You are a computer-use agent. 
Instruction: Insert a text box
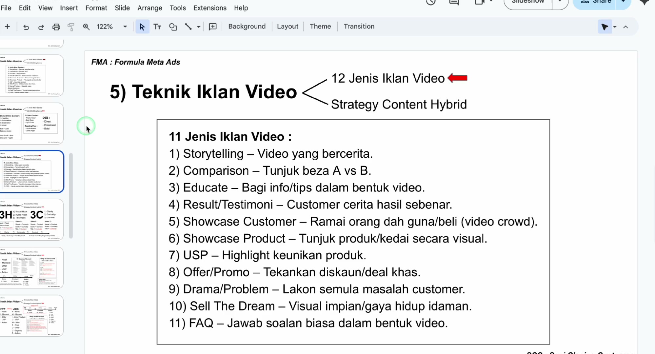tap(157, 27)
